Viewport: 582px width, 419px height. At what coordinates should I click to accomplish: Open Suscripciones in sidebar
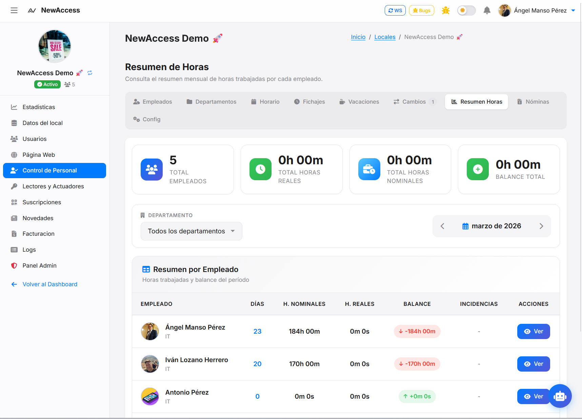55,203
